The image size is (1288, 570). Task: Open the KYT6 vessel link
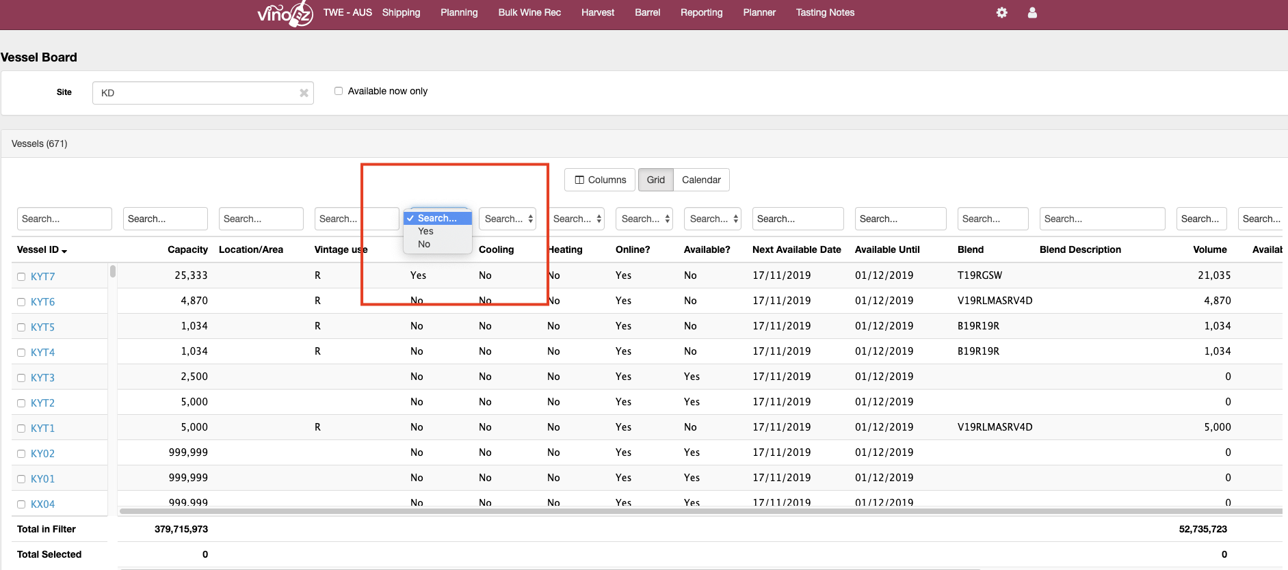pyautogui.click(x=42, y=302)
